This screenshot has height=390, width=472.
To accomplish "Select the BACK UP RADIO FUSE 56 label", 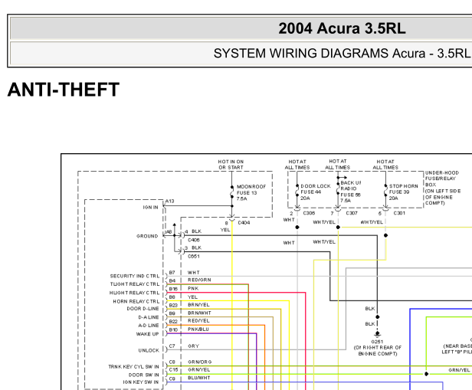I will click(x=350, y=192).
